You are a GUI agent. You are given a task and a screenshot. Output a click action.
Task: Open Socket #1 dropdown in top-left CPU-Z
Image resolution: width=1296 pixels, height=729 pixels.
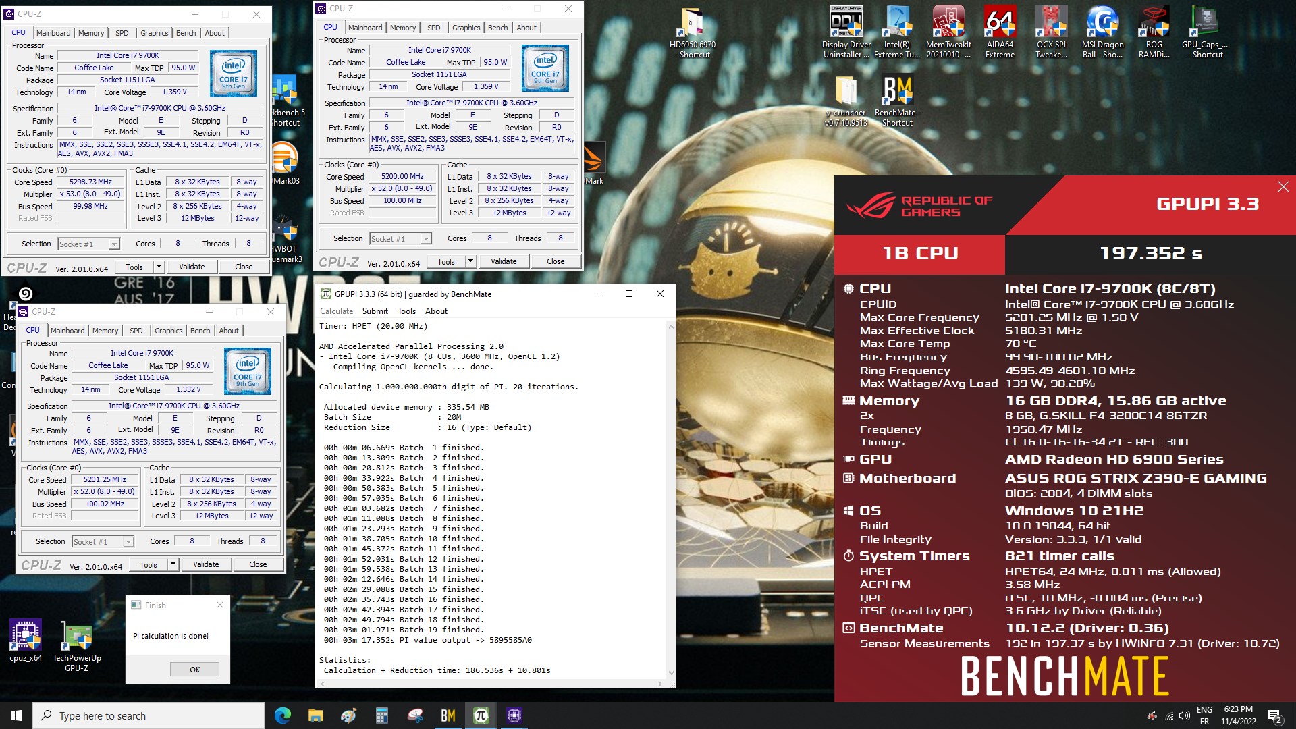coord(88,244)
